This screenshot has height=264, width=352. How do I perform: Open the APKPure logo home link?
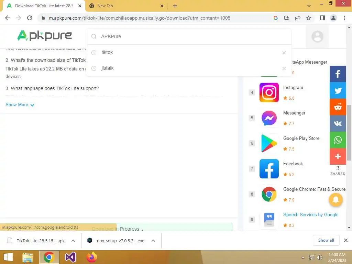(44, 36)
